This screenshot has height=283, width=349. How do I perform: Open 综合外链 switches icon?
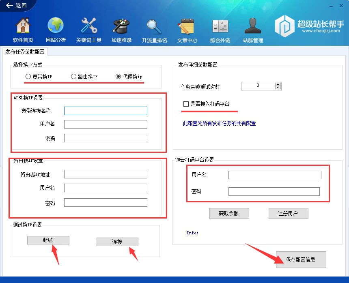click(x=220, y=26)
